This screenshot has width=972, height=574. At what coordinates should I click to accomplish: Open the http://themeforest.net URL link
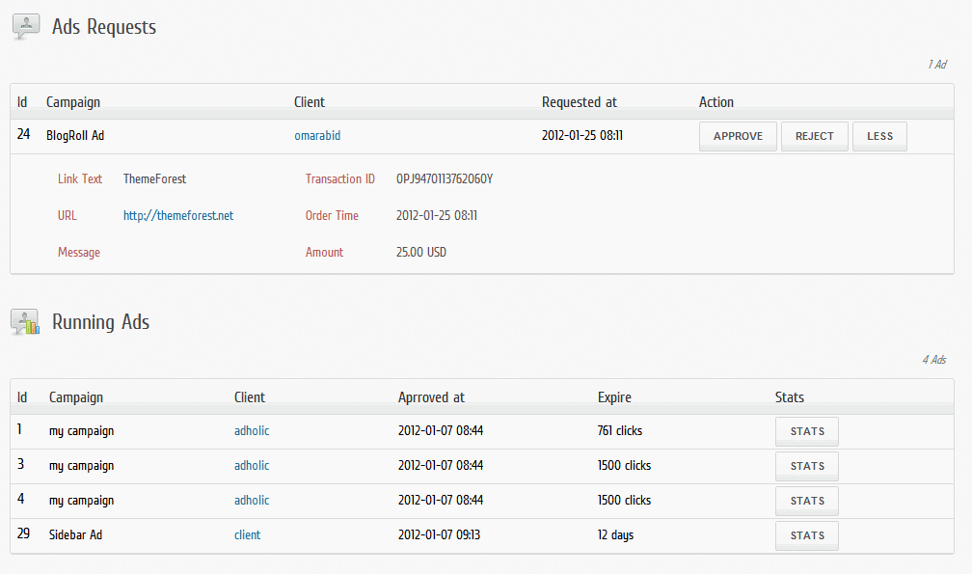click(178, 216)
